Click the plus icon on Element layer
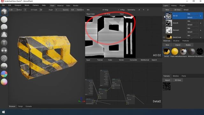The image size is (204, 115). (x=200, y=30)
